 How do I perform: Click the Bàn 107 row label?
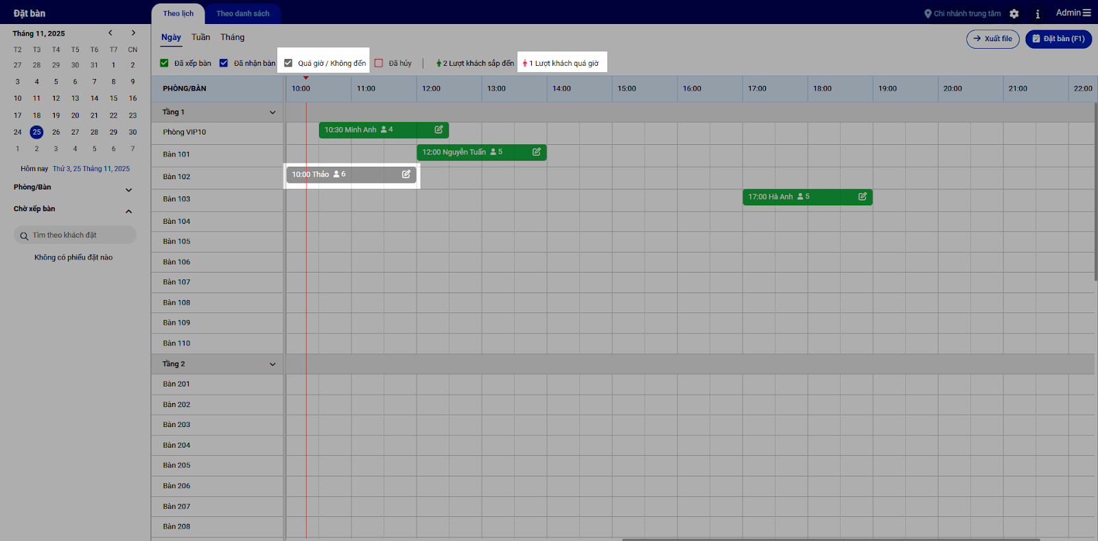point(176,282)
